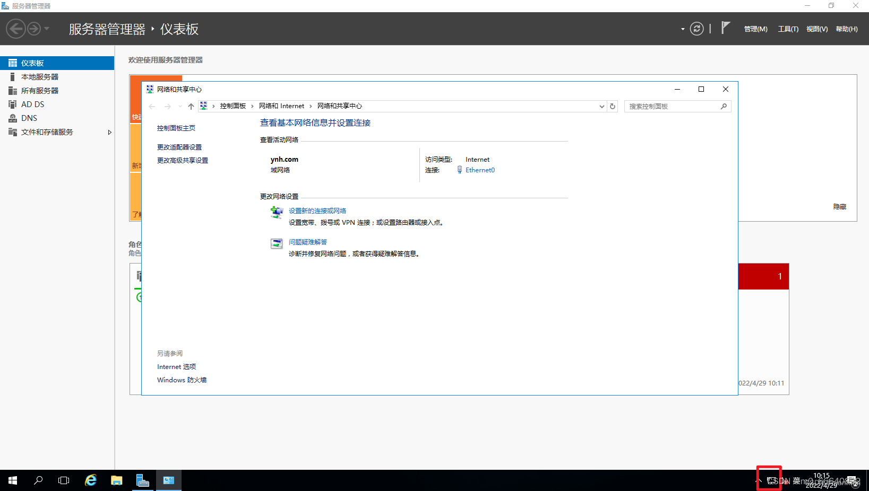
Task: Click the 隐藏 link in welcome panel
Action: tap(840, 207)
